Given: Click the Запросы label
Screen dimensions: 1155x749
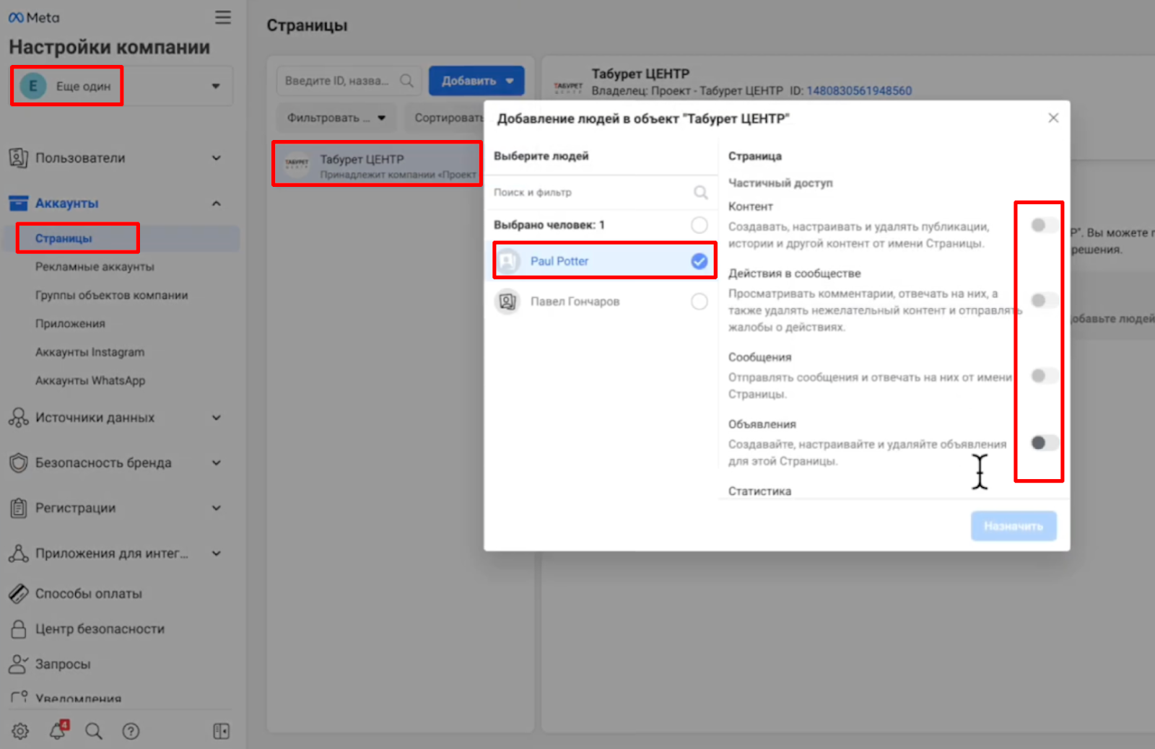Looking at the screenshot, I should coord(63,665).
